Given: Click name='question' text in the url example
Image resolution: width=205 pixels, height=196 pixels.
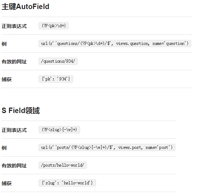Looking at the screenshot, I should (x=169, y=43).
